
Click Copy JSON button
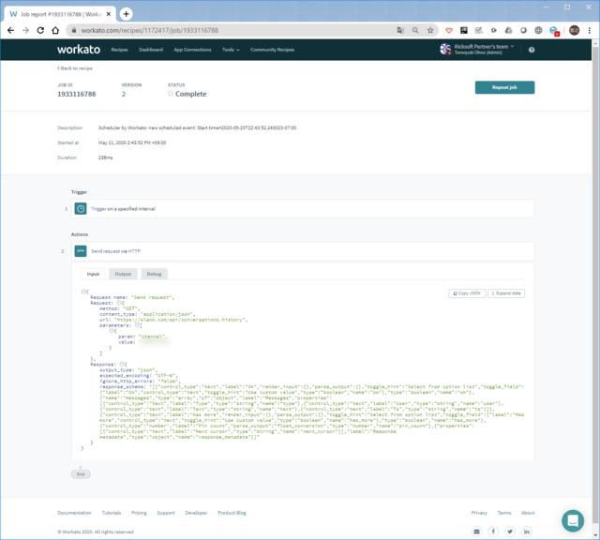[x=467, y=293]
